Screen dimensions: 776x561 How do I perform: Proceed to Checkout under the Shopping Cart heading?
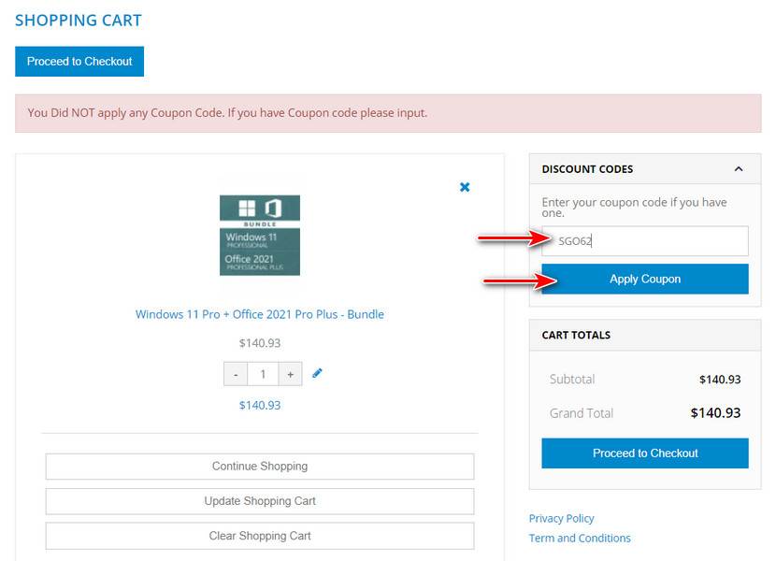click(79, 62)
